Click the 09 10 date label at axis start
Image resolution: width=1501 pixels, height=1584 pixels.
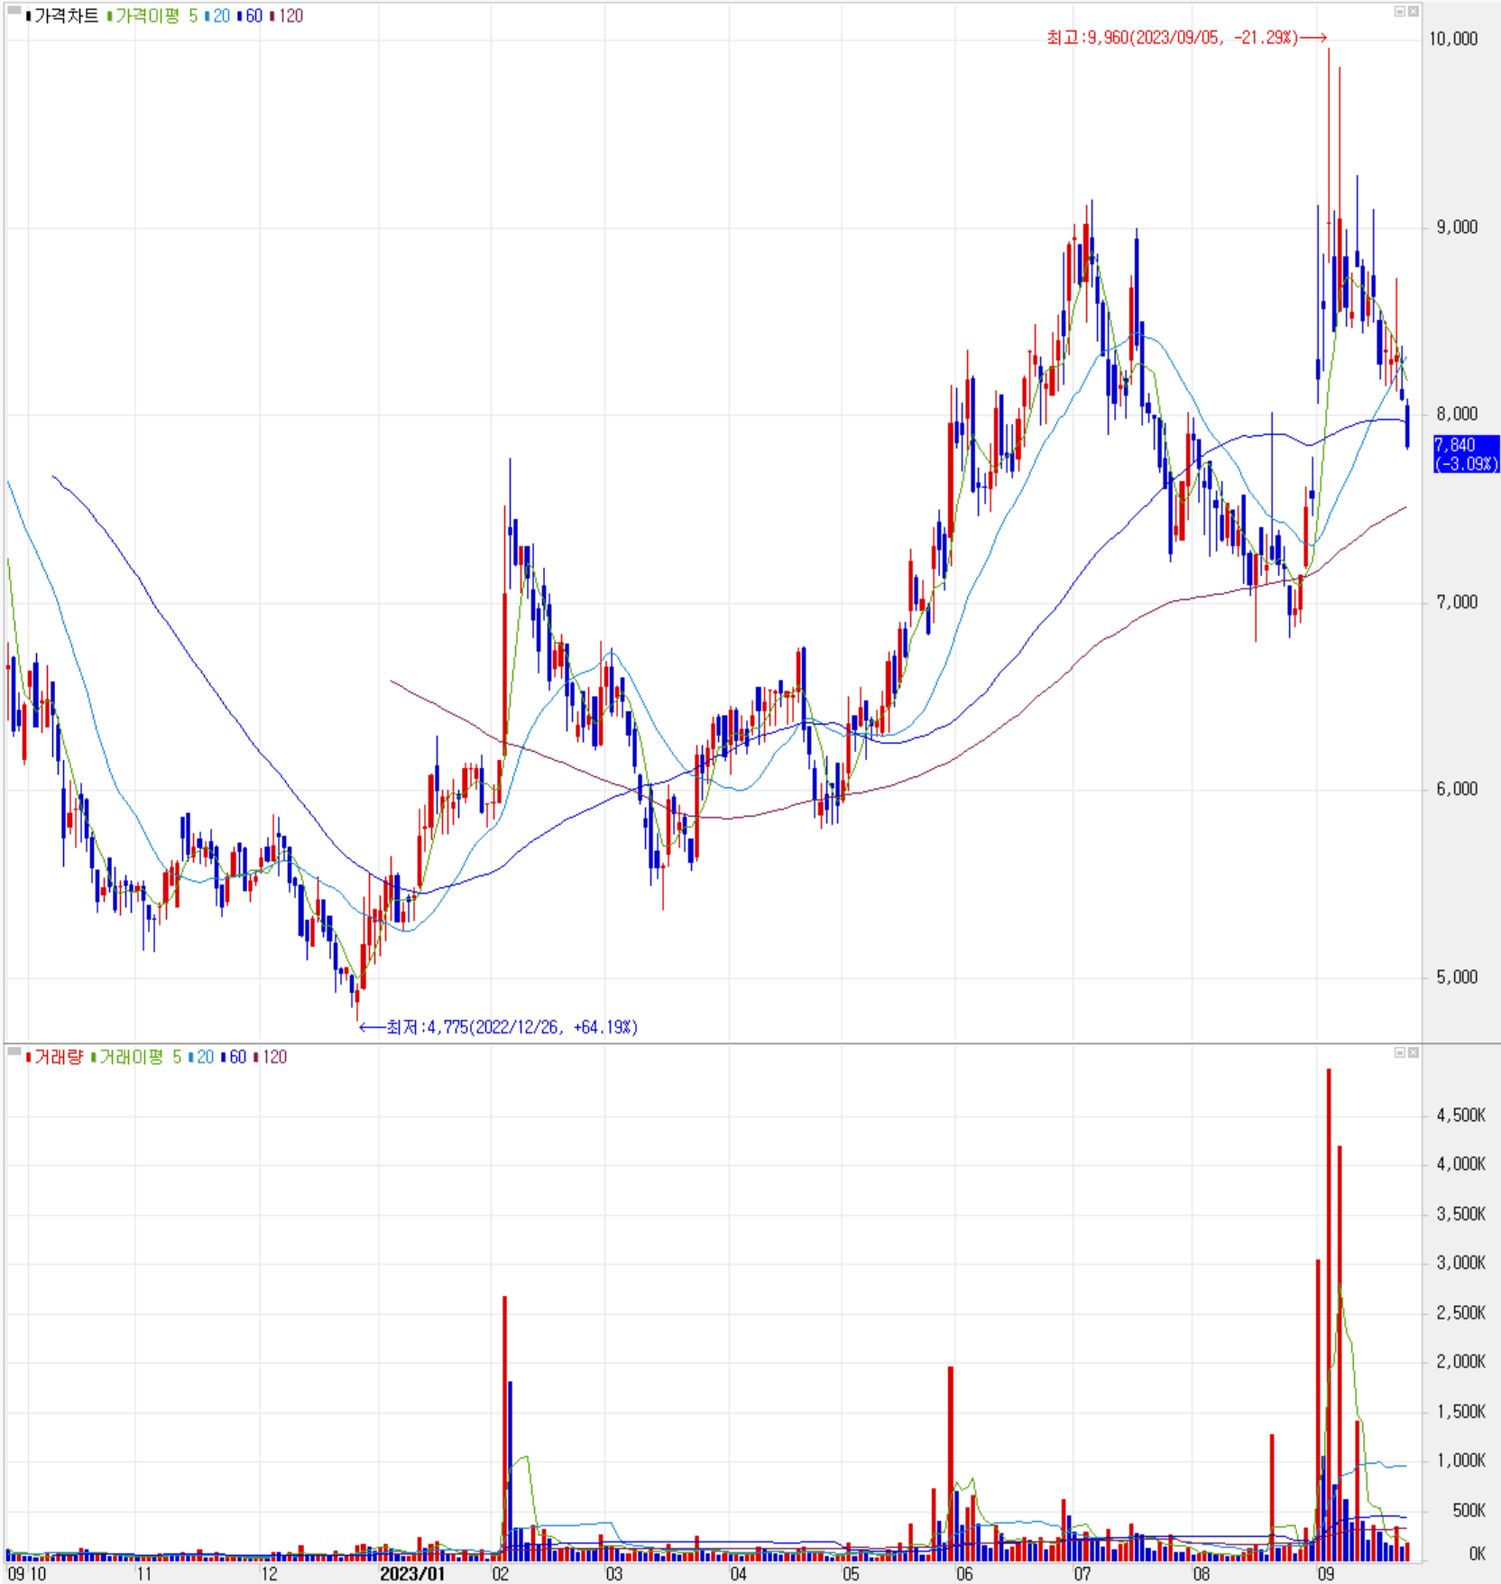[27, 1574]
